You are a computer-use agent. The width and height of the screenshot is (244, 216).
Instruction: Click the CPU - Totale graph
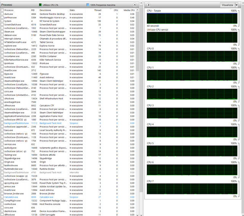coord(192,18)
